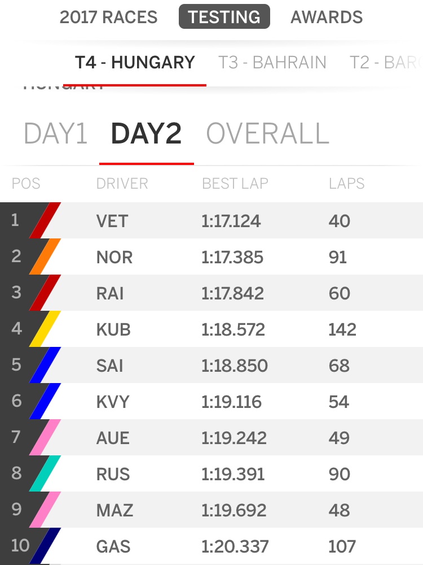Switch to the Awards tab

click(x=327, y=17)
